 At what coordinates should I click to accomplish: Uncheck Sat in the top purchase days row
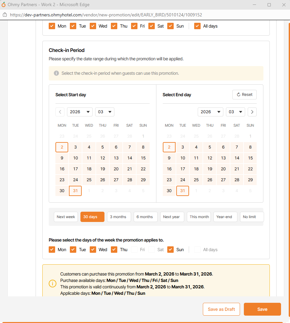tap(152, 26)
